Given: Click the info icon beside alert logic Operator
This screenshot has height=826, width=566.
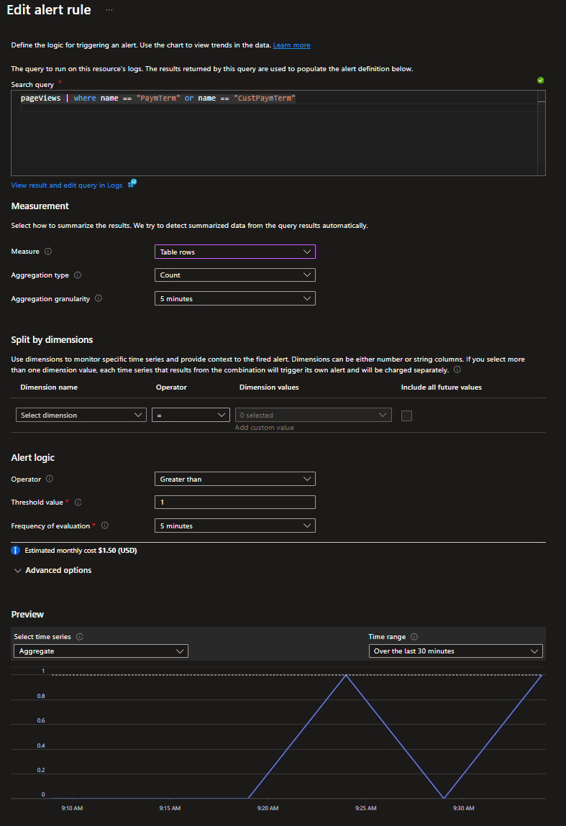Looking at the screenshot, I should click(x=50, y=479).
